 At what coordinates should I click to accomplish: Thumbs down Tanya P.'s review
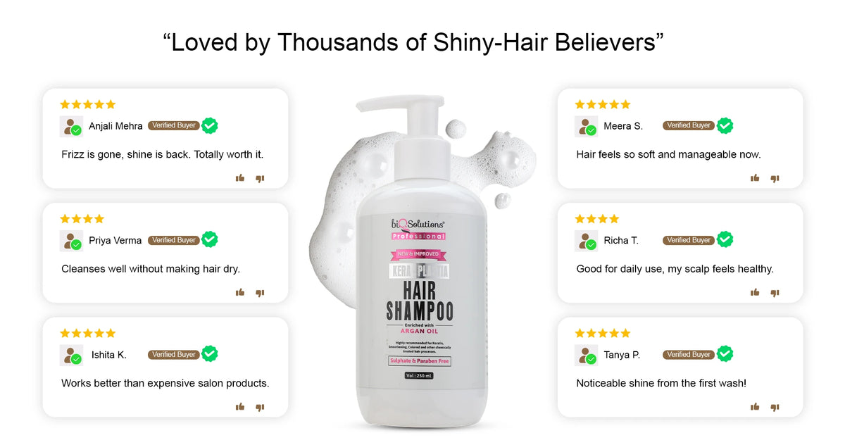pyautogui.click(x=775, y=407)
